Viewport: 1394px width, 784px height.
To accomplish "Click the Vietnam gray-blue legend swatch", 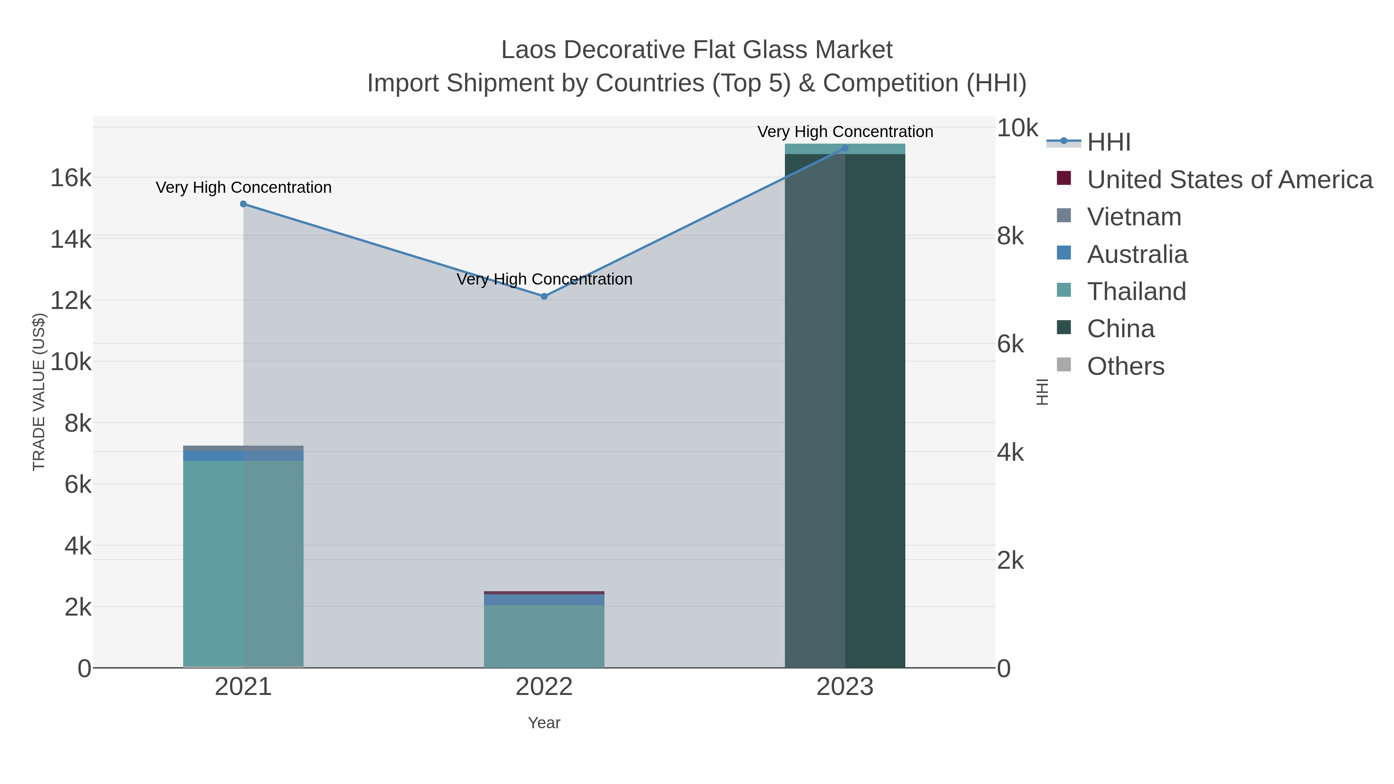I will [1064, 215].
